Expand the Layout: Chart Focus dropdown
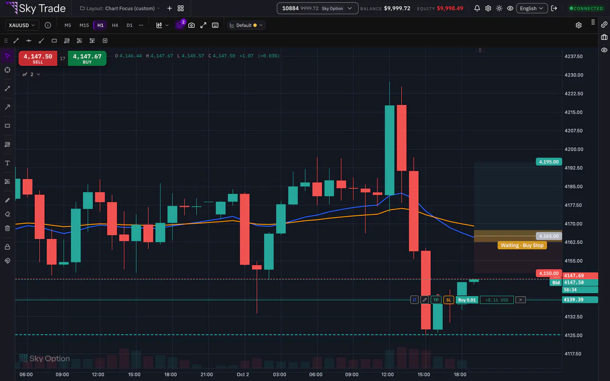Viewport: 610px width, 381px height. [x=120, y=8]
